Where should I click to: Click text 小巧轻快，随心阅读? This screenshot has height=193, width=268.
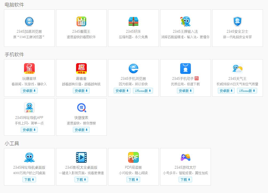(133, 173)
